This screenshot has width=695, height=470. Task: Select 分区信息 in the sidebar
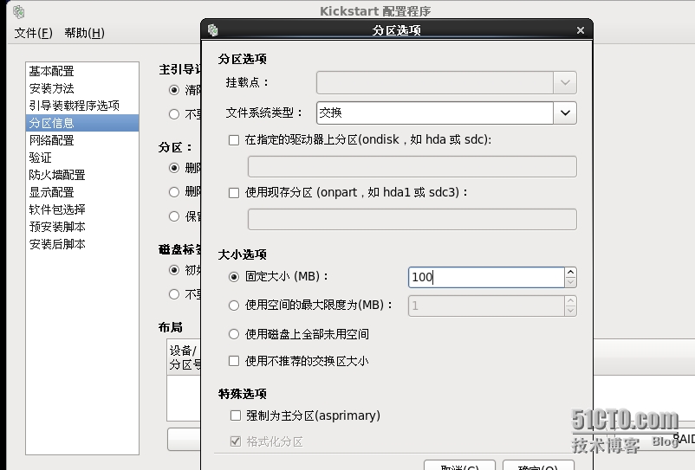(x=82, y=123)
